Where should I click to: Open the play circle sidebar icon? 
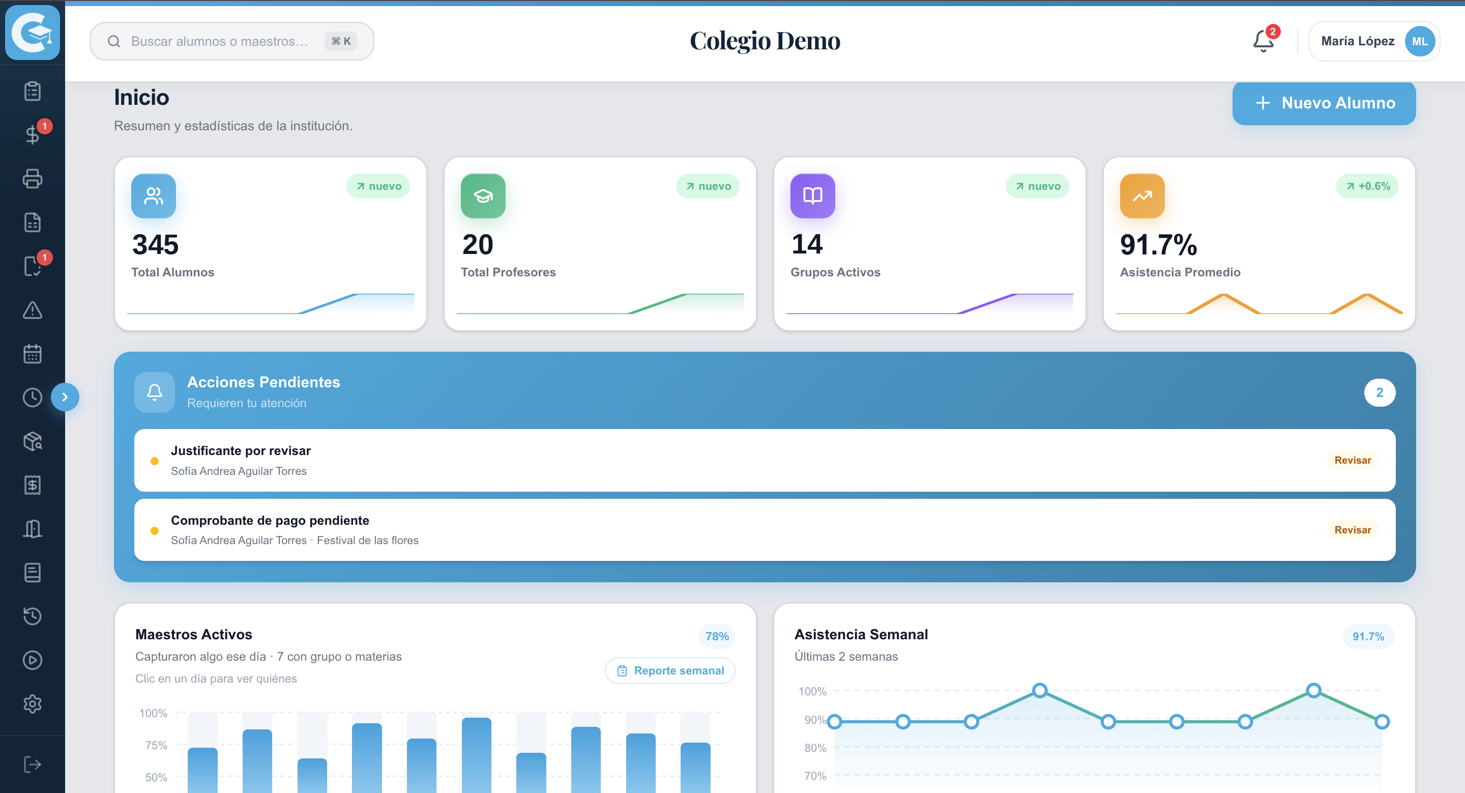pyautogui.click(x=33, y=661)
